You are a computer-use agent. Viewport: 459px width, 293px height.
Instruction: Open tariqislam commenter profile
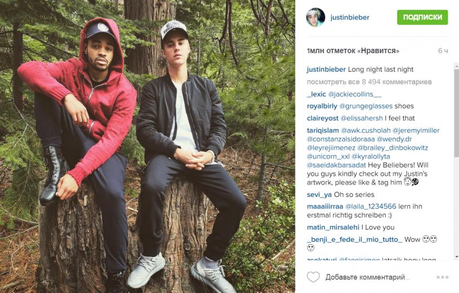pos(323,130)
